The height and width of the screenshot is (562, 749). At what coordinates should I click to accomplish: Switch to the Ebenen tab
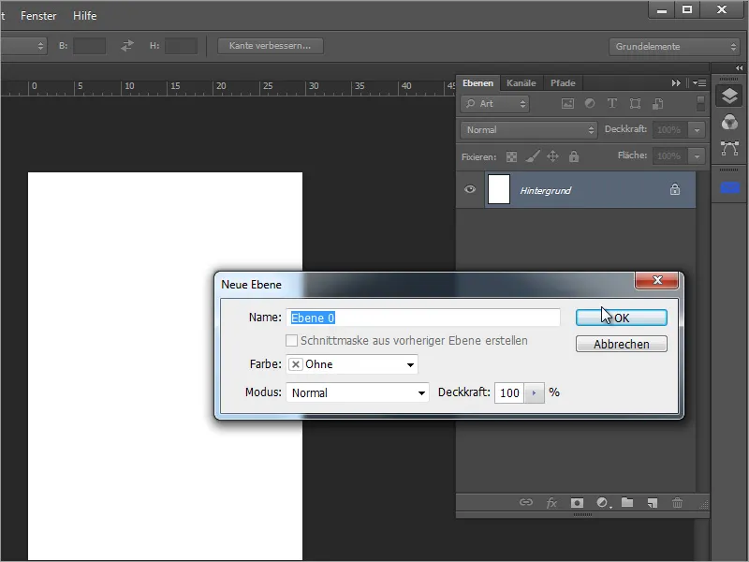(x=477, y=83)
